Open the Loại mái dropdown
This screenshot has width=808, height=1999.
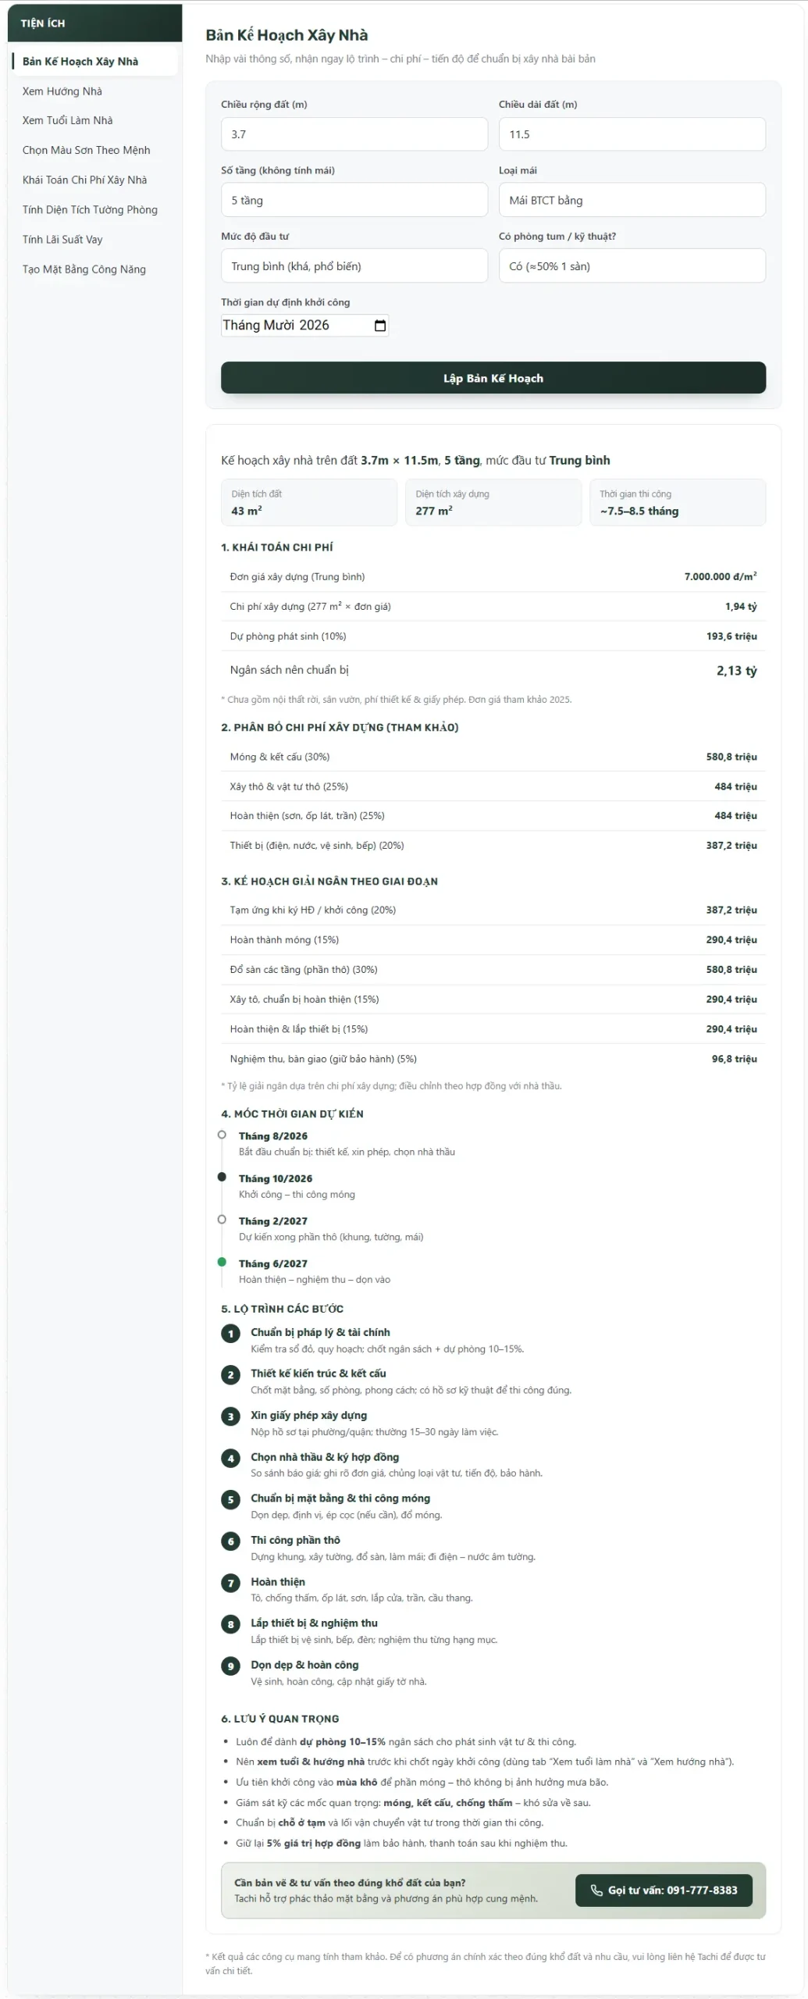[x=632, y=200]
